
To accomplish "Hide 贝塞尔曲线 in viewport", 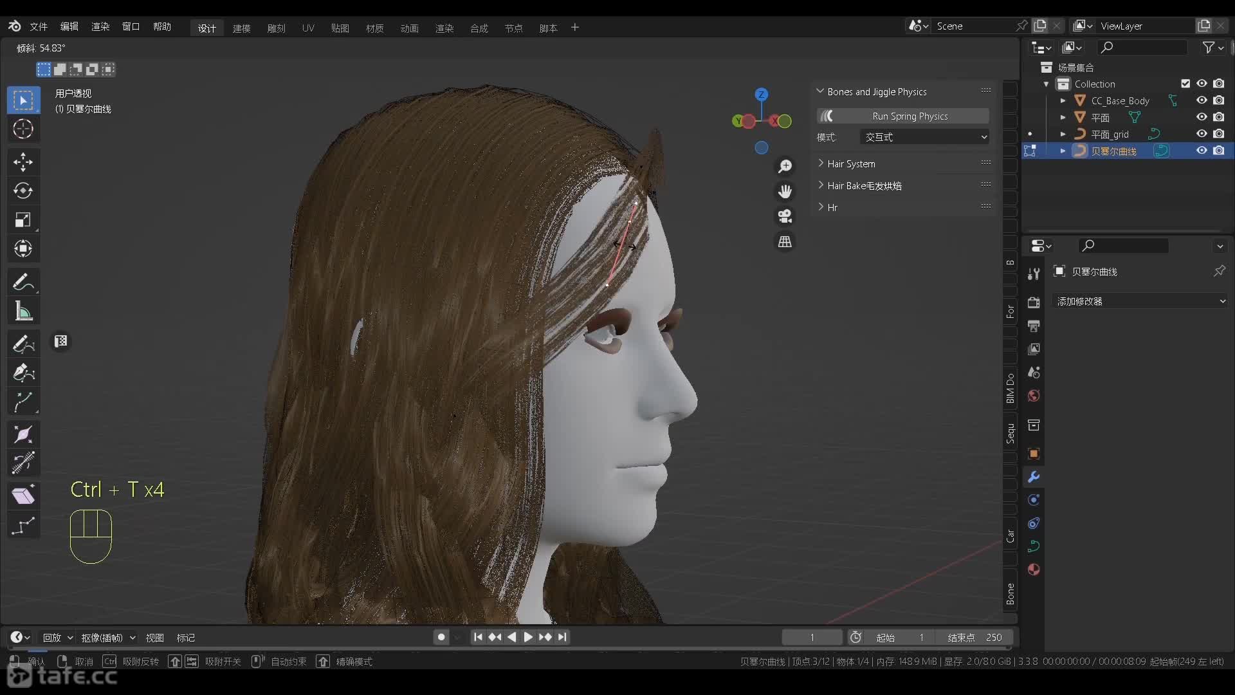I will click(1201, 151).
